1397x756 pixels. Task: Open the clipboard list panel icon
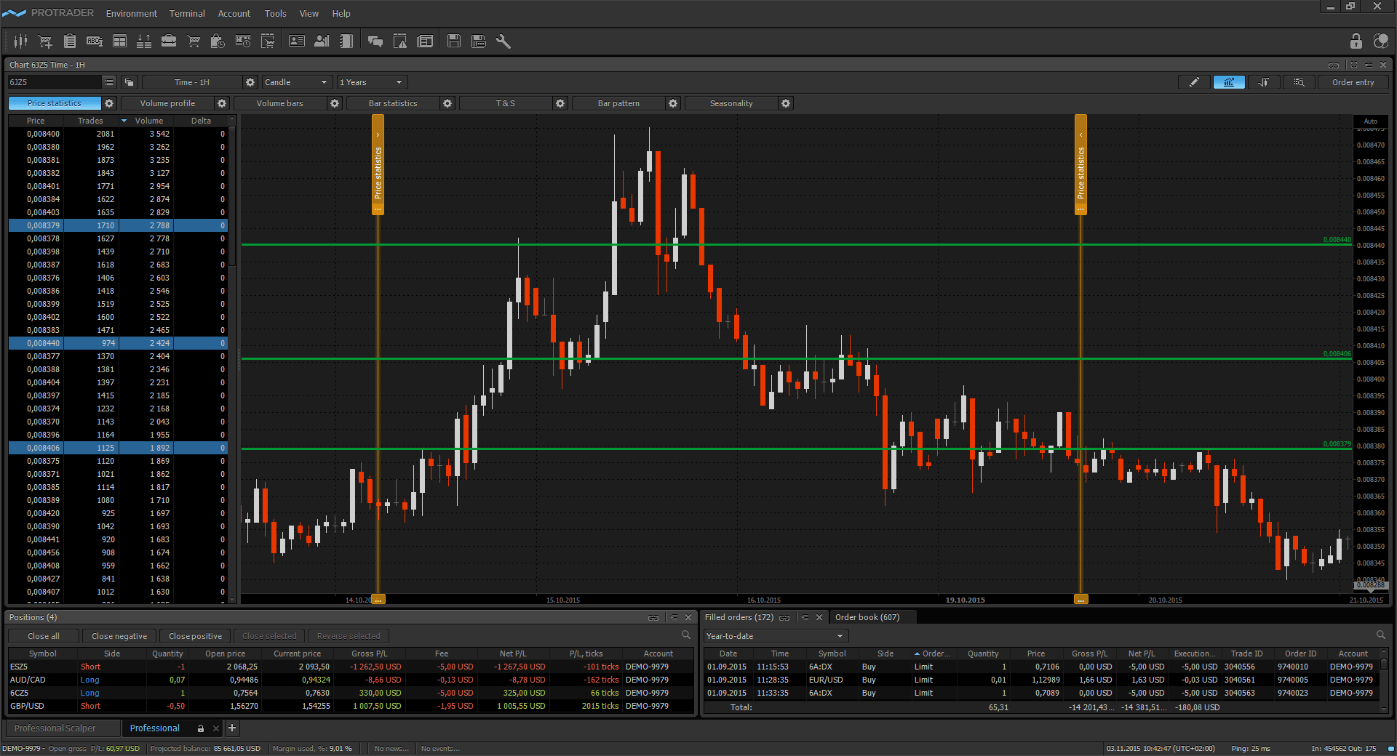[70, 41]
